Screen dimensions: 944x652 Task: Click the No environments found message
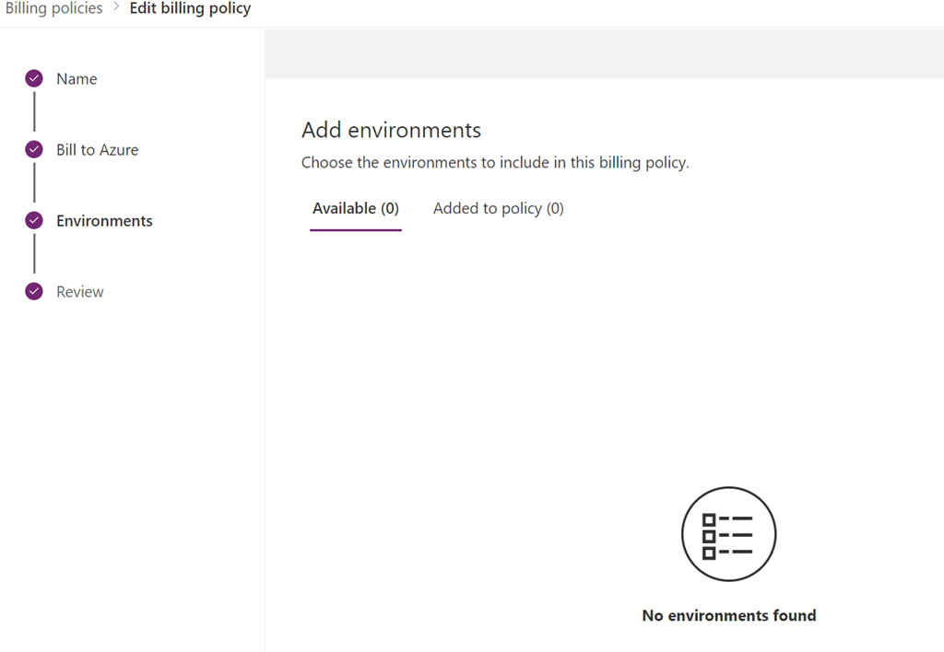(728, 615)
